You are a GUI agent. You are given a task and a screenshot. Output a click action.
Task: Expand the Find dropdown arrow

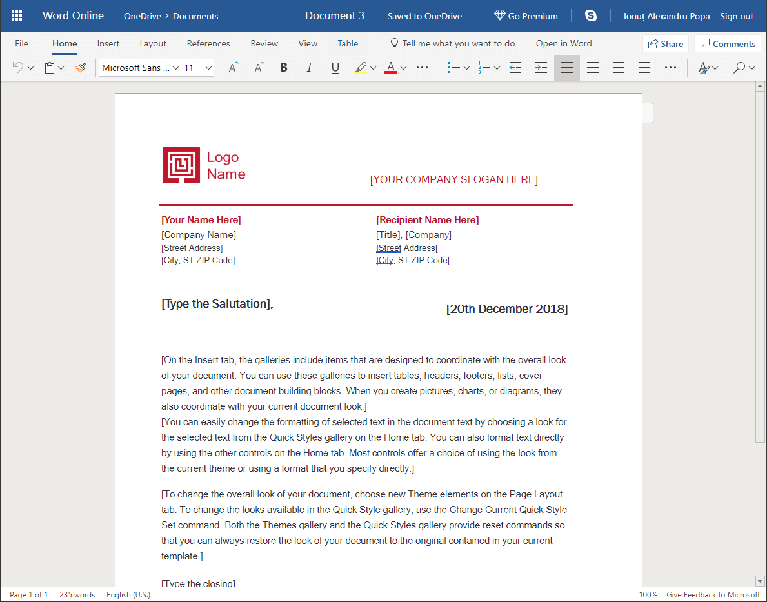tap(752, 68)
